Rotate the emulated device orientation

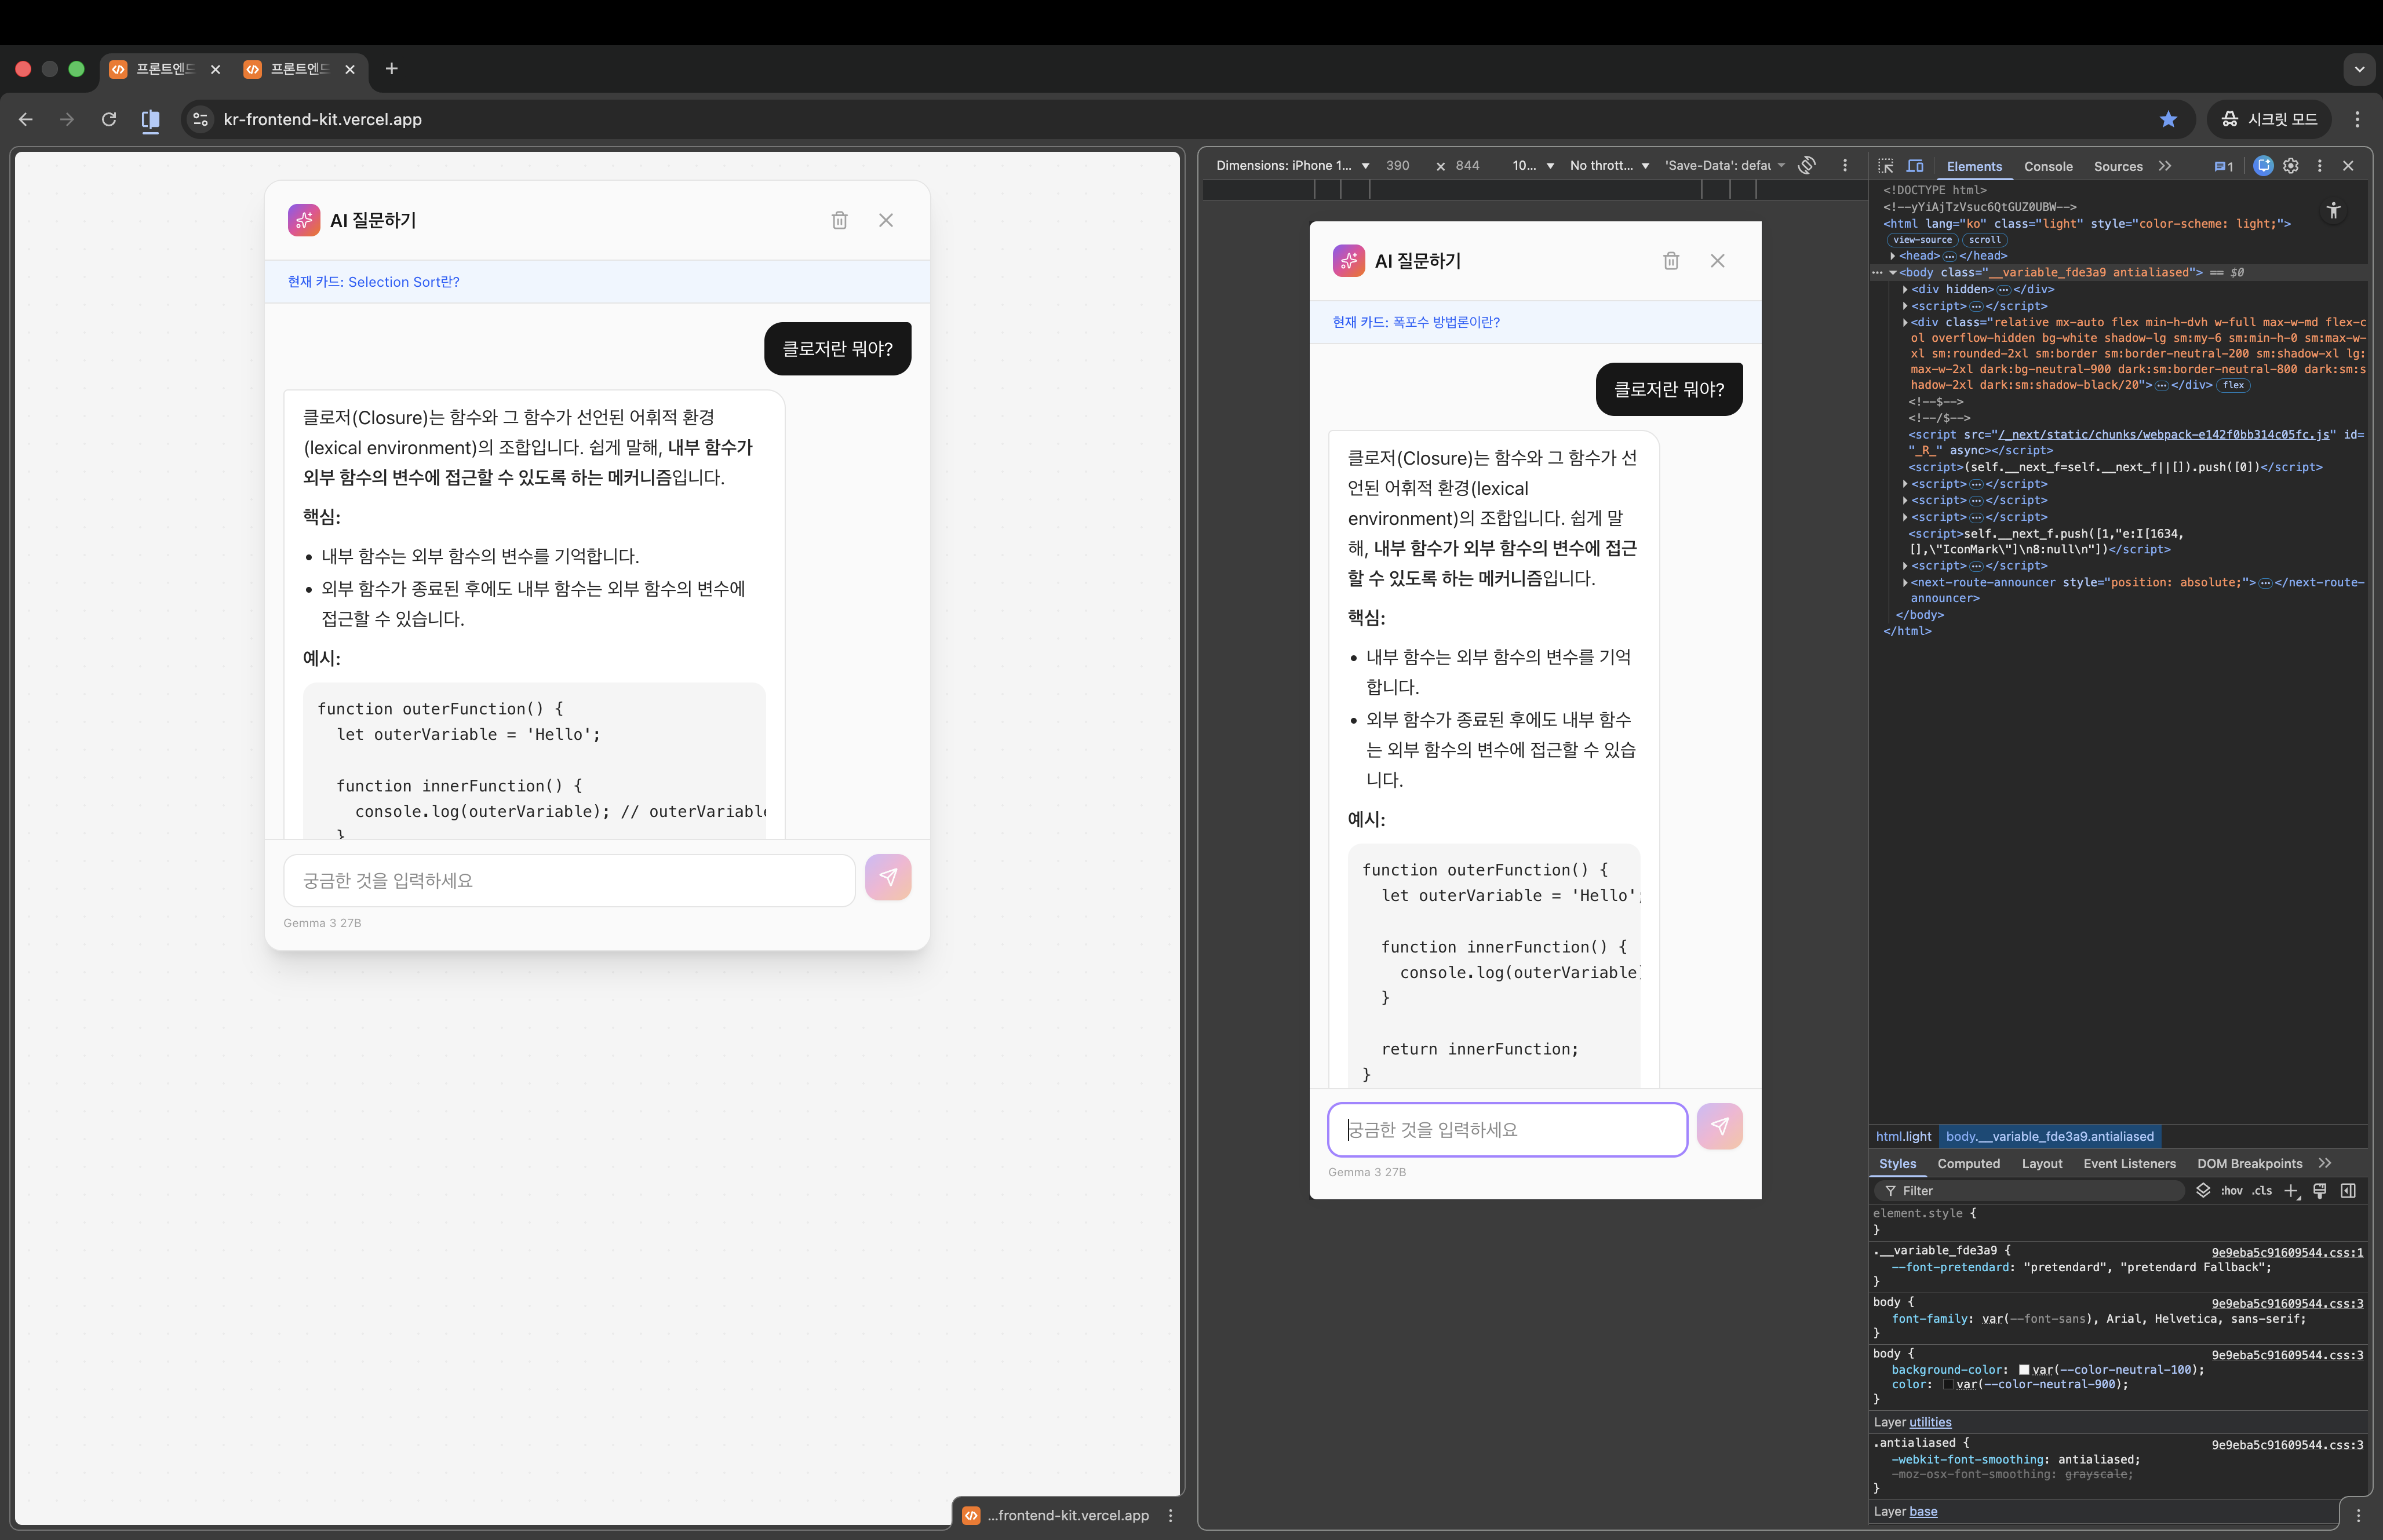[x=1807, y=165]
